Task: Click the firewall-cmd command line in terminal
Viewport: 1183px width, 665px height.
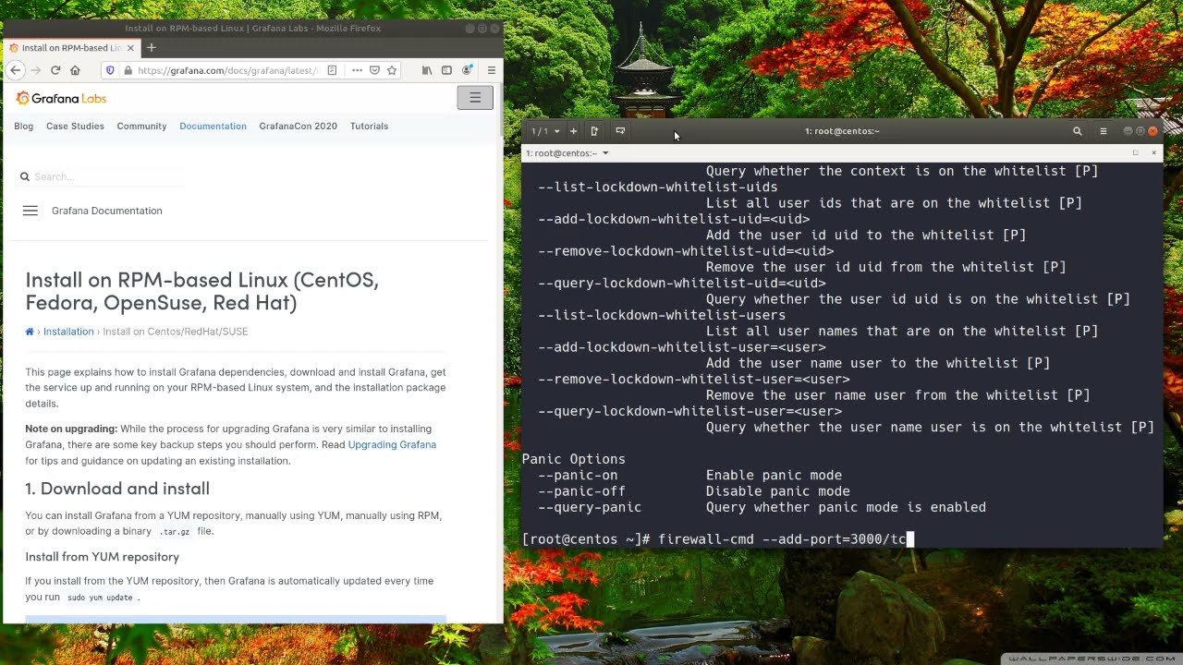Action: click(x=717, y=539)
